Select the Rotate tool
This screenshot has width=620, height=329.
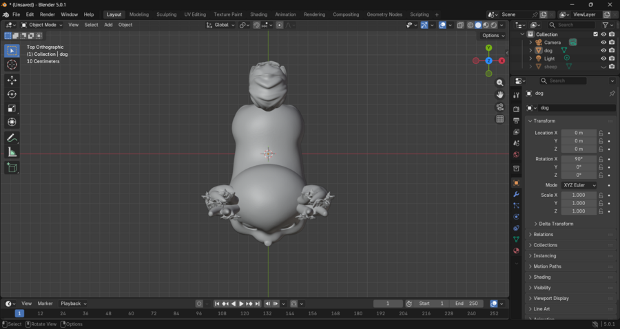pos(12,94)
